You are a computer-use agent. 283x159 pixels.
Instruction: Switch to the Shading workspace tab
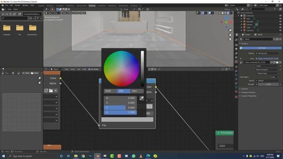click(92, 6)
